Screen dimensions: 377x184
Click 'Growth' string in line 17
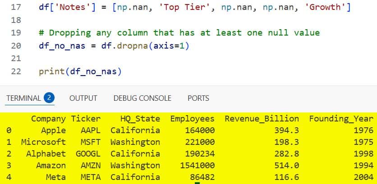tap(326, 7)
